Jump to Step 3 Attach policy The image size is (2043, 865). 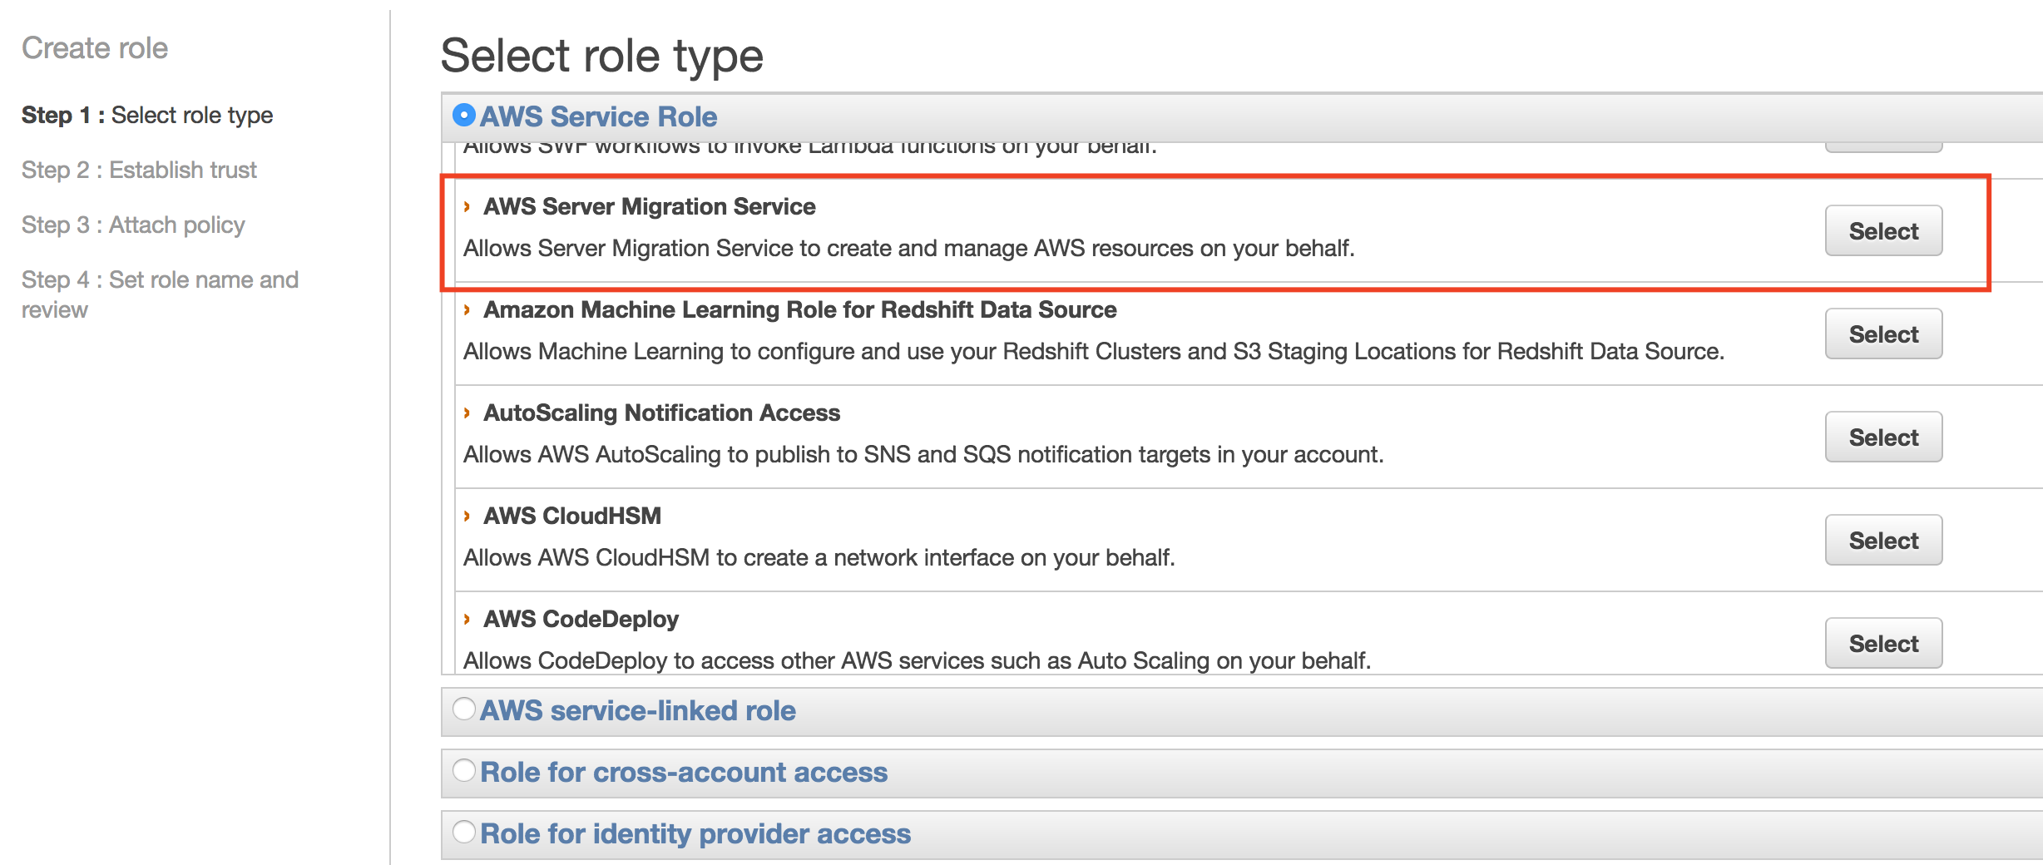(x=133, y=225)
